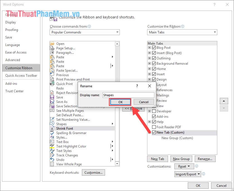Click the Previous command icon
The width and height of the screenshot is (234, 191).
(52, 75)
